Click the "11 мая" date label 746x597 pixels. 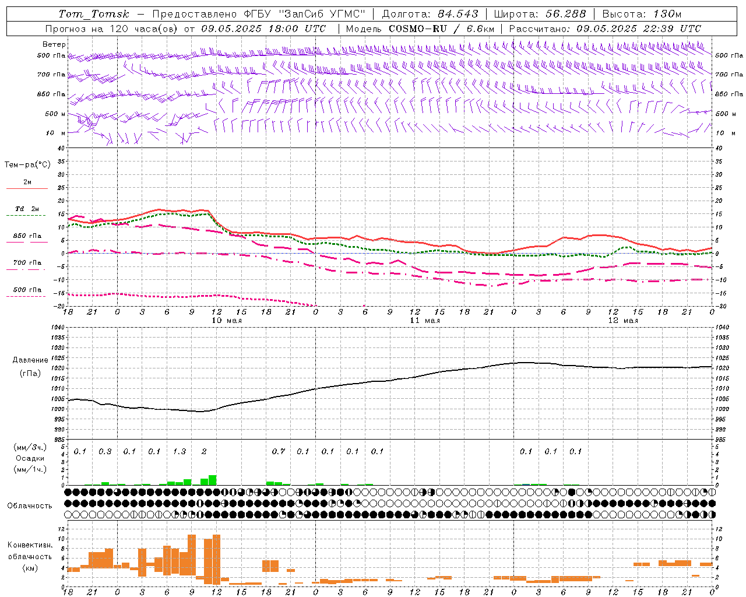425,321
